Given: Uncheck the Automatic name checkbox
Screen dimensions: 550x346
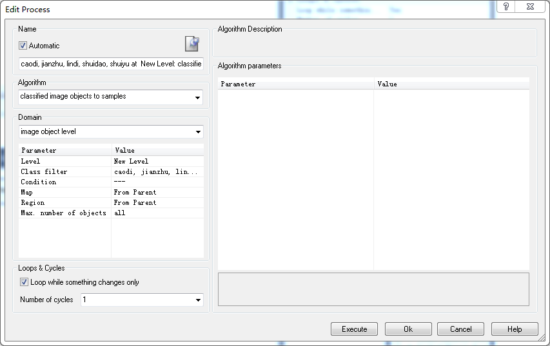Looking at the screenshot, I should pos(23,46).
